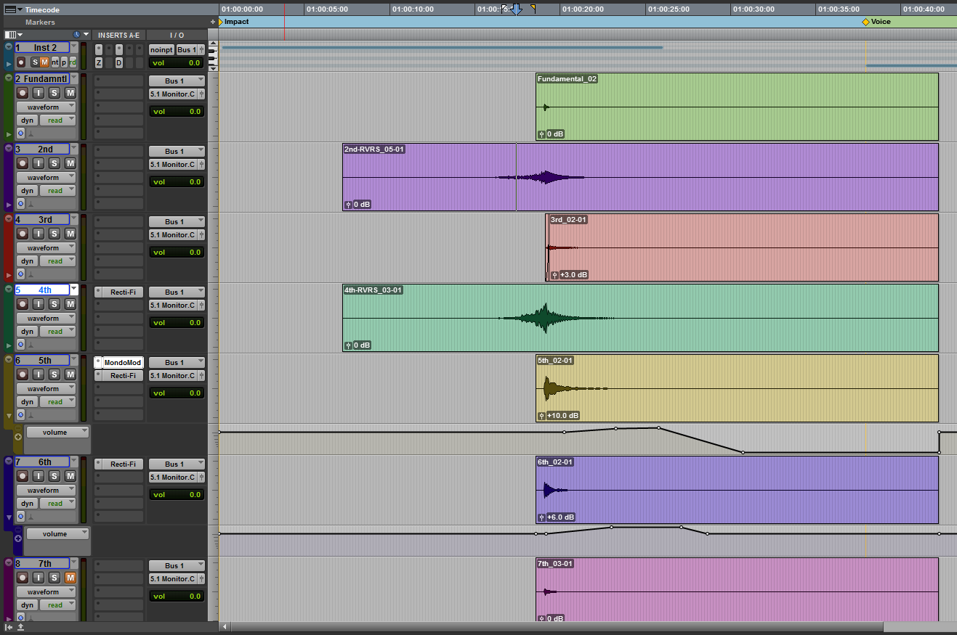Open the ruler view selector icon beside Timecode
Screen dimensions: 957x635
pyautogui.click(x=14, y=9)
